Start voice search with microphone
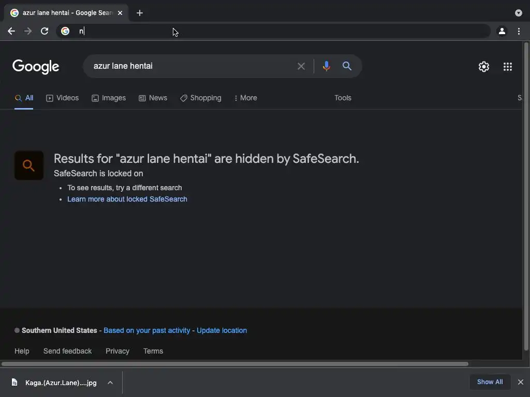The width and height of the screenshot is (530, 397). click(x=326, y=66)
